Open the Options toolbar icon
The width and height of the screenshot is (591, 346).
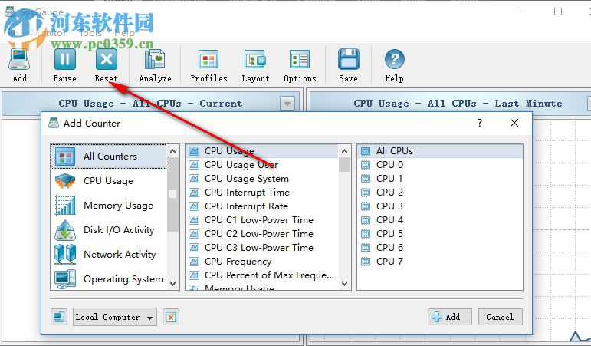click(300, 60)
